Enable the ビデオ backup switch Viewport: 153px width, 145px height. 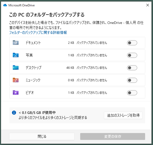point(132,93)
